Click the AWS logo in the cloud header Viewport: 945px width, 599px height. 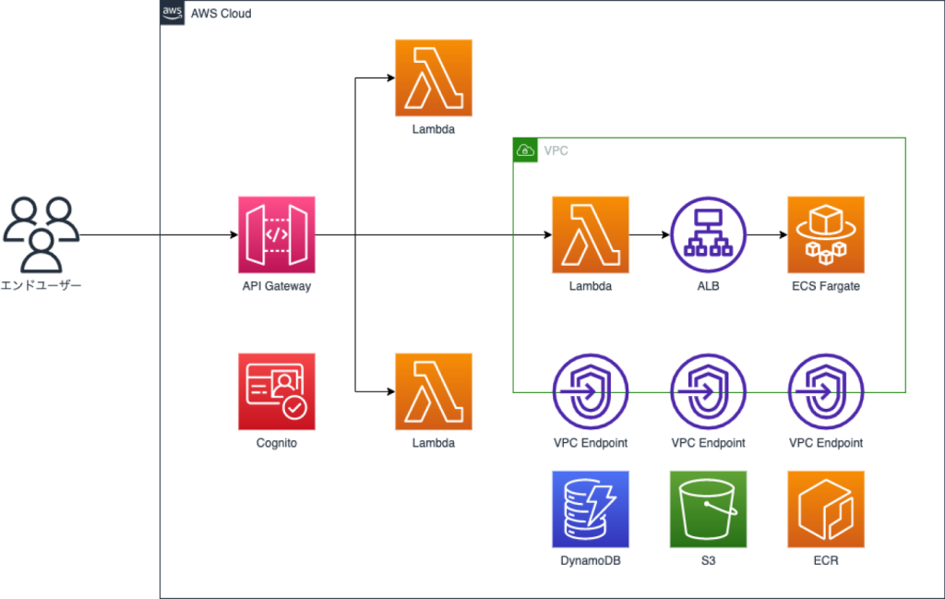tap(172, 13)
